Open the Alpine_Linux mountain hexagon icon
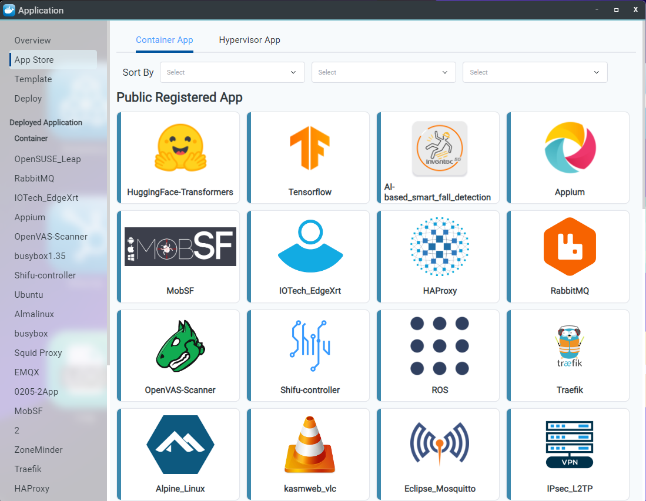The height and width of the screenshot is (501, 646). 180,445
